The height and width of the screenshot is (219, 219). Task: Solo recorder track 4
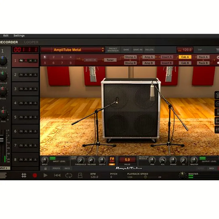(35, 103)
